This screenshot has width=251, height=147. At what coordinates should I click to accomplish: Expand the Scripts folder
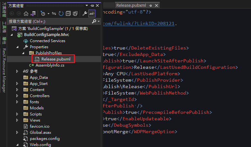point(17,114)
